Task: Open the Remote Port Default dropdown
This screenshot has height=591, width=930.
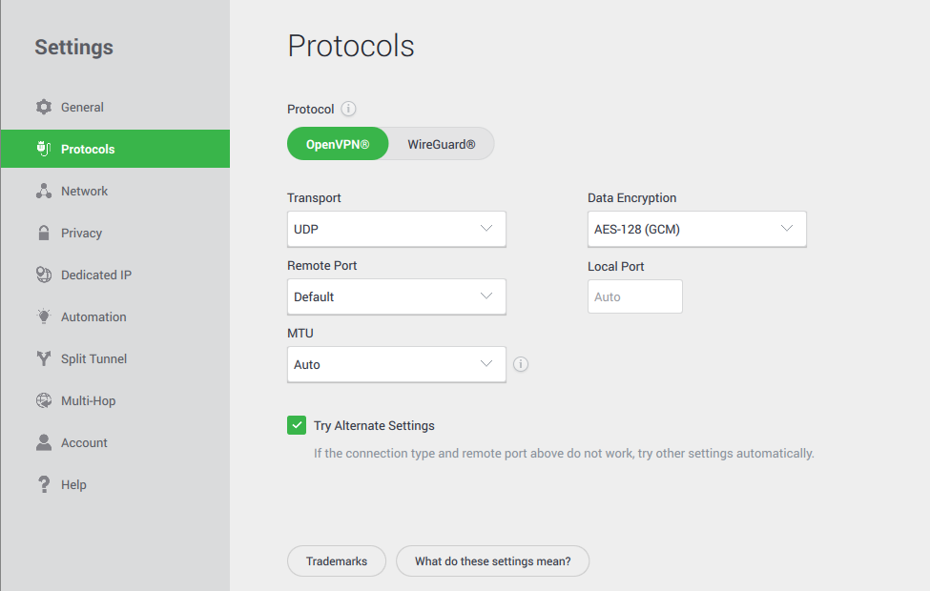Action: (x=396, y=296)
